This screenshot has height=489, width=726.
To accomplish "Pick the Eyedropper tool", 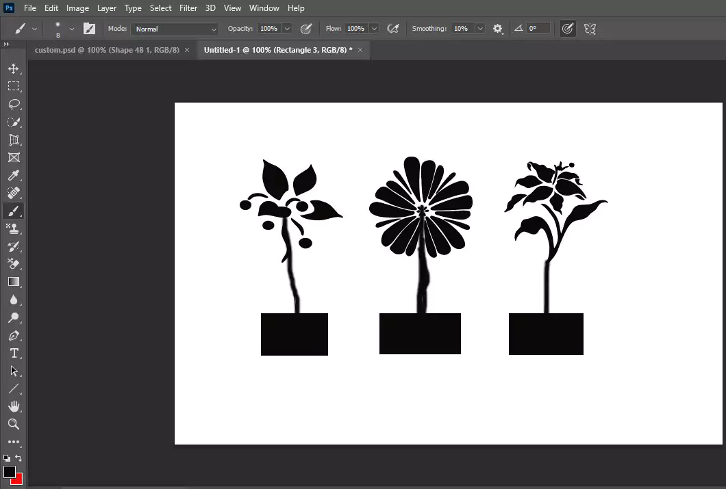I will (x=14, y=175).
